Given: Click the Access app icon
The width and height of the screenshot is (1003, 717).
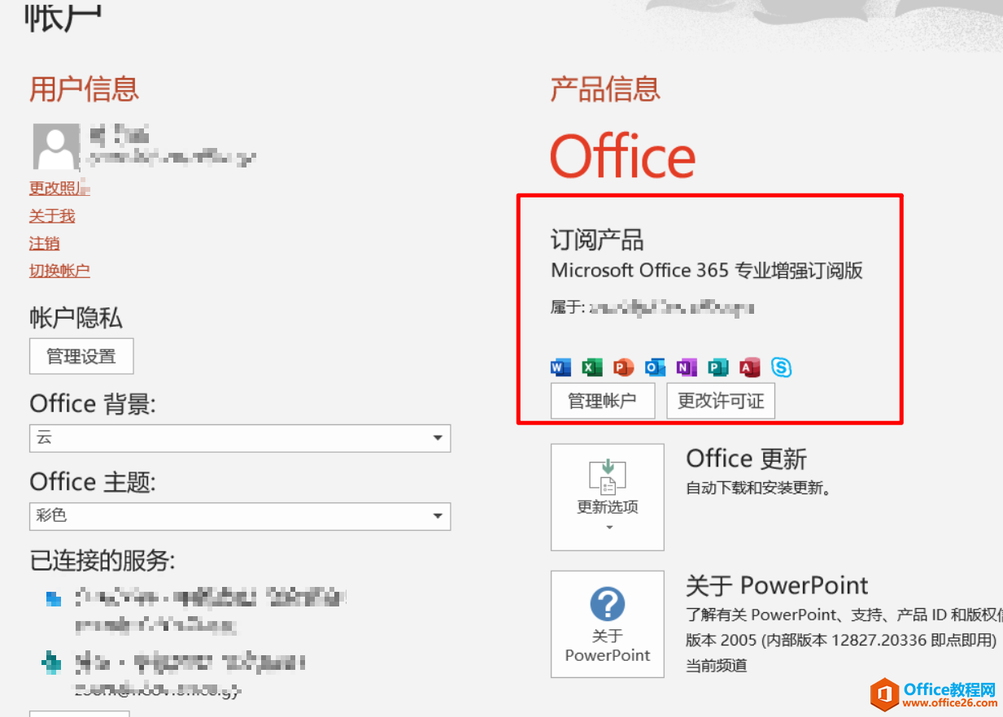Looking at the screenshot, I should 749,367.
